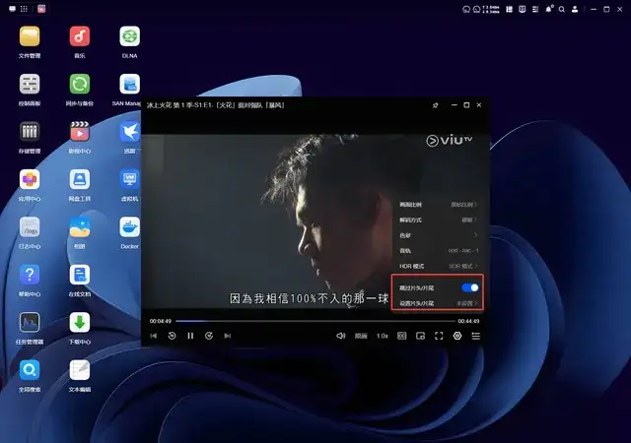Click the total duration 00:44:49
This screenshot has height=443, width=631.
[468, 321]
